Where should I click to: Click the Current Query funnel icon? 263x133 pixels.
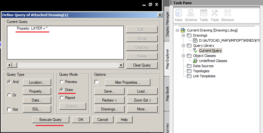coord(195,51)
